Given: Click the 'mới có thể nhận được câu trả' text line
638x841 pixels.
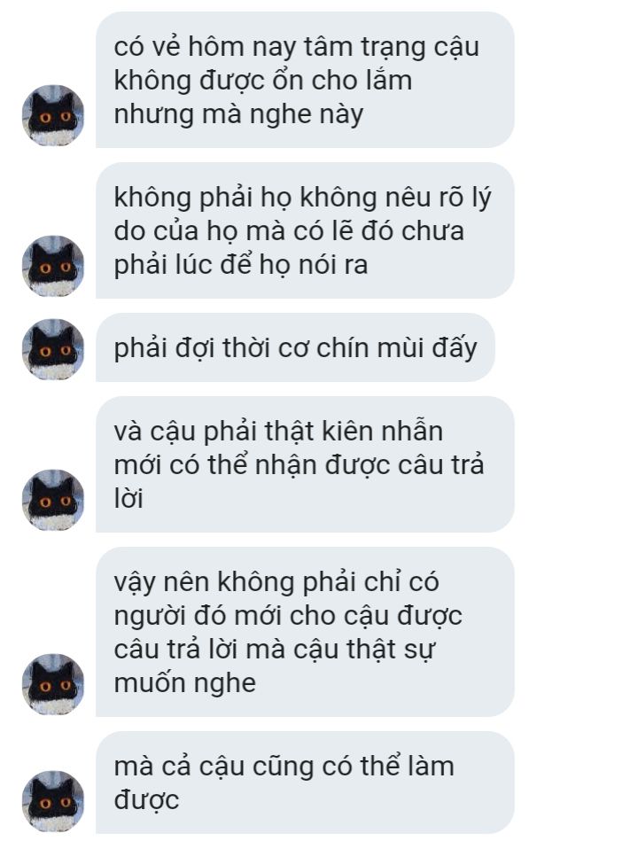Looking at the screenshot, I should click(x=299, y=464).
